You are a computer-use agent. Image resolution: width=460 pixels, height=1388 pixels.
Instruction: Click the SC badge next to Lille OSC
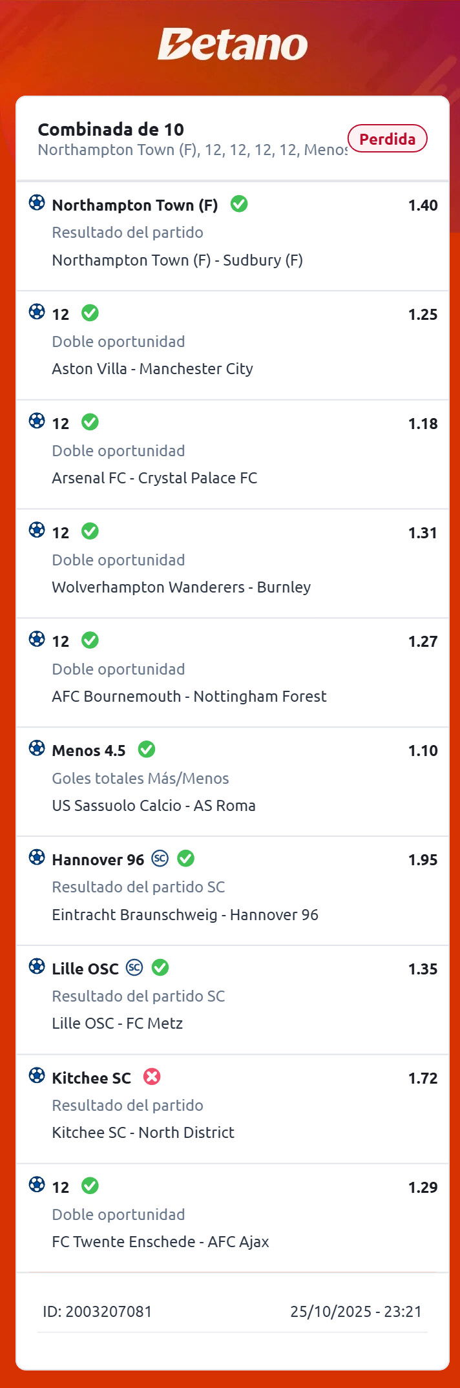(x=134, y=967)
